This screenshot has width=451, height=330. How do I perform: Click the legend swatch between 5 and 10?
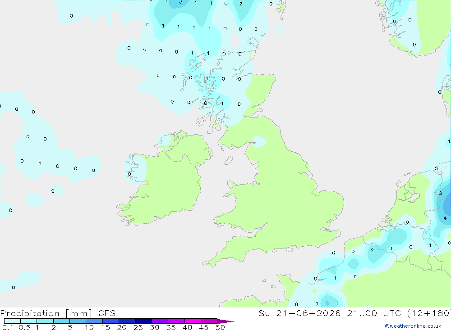pos(78,321)
